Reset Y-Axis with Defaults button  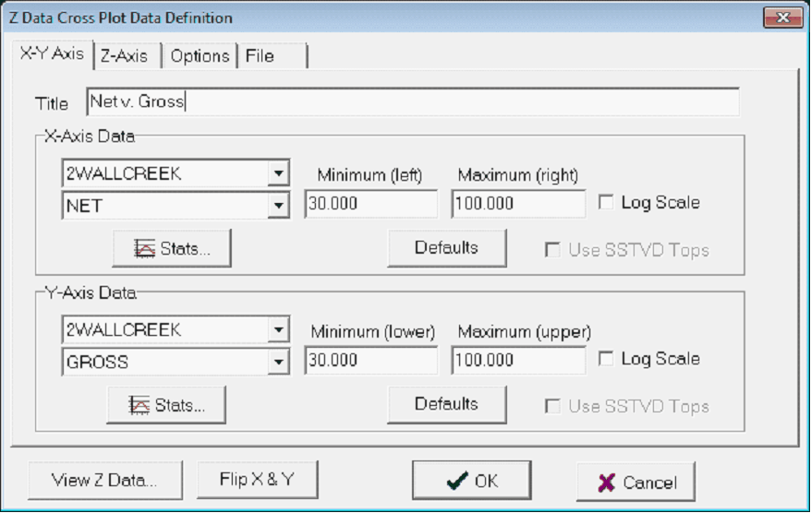point(446,404)
